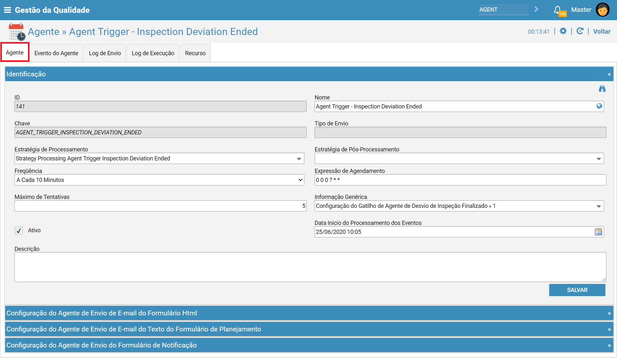Click the session timer 00:13:41
Screen dimensions: 617x359
click(539, 32)
